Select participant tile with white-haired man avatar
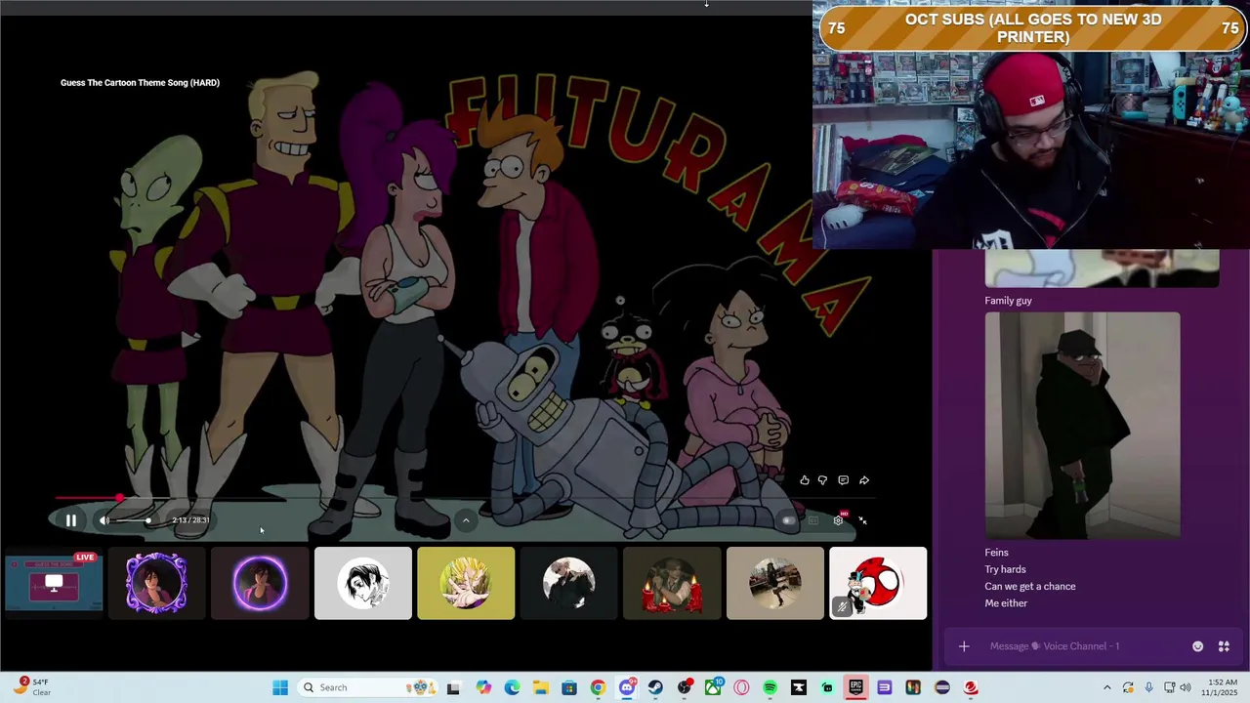This screenshot has width=1250, height=703. click(x=568, y=583)
